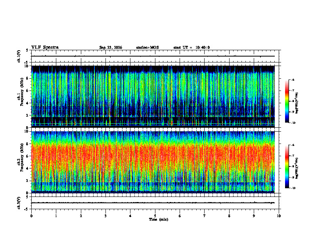
Task: Click the ch.2 spectrogram color scale bar
Action: tap(287, 166)
